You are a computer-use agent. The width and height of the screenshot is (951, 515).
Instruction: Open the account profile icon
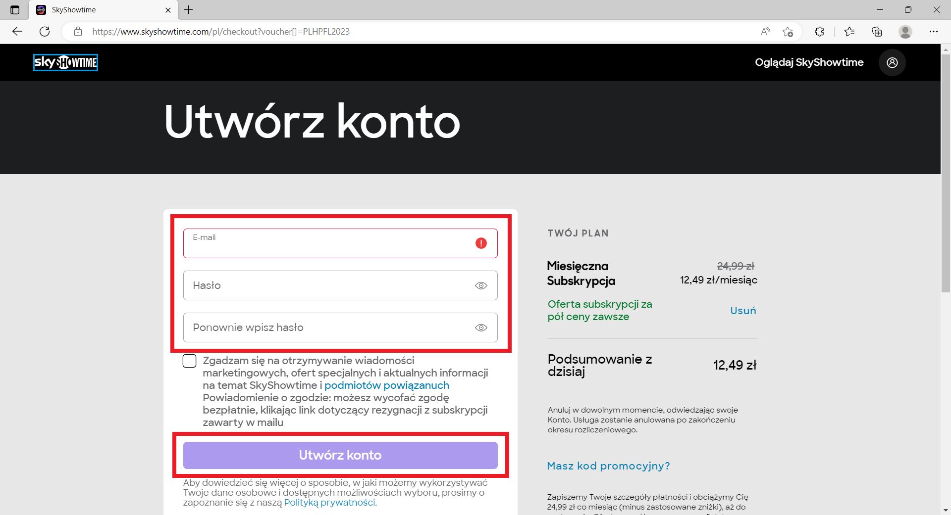(892, 62)
